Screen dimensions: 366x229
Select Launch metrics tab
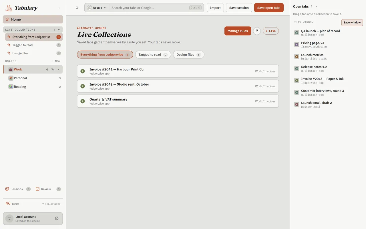328,57
